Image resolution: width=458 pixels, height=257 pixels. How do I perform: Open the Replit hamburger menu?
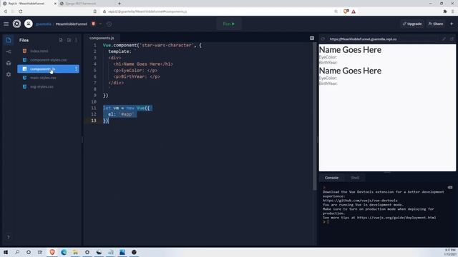click(x=6, y=24)
